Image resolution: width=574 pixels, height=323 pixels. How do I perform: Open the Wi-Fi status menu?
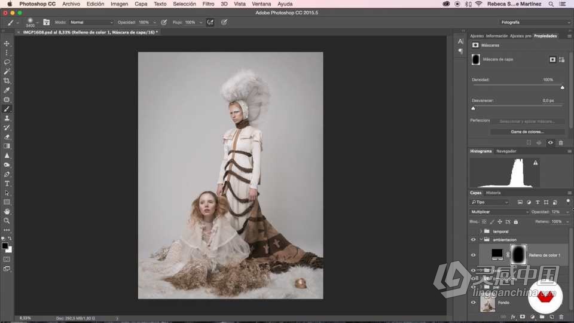pyautogui.click(x=478, y=4)
